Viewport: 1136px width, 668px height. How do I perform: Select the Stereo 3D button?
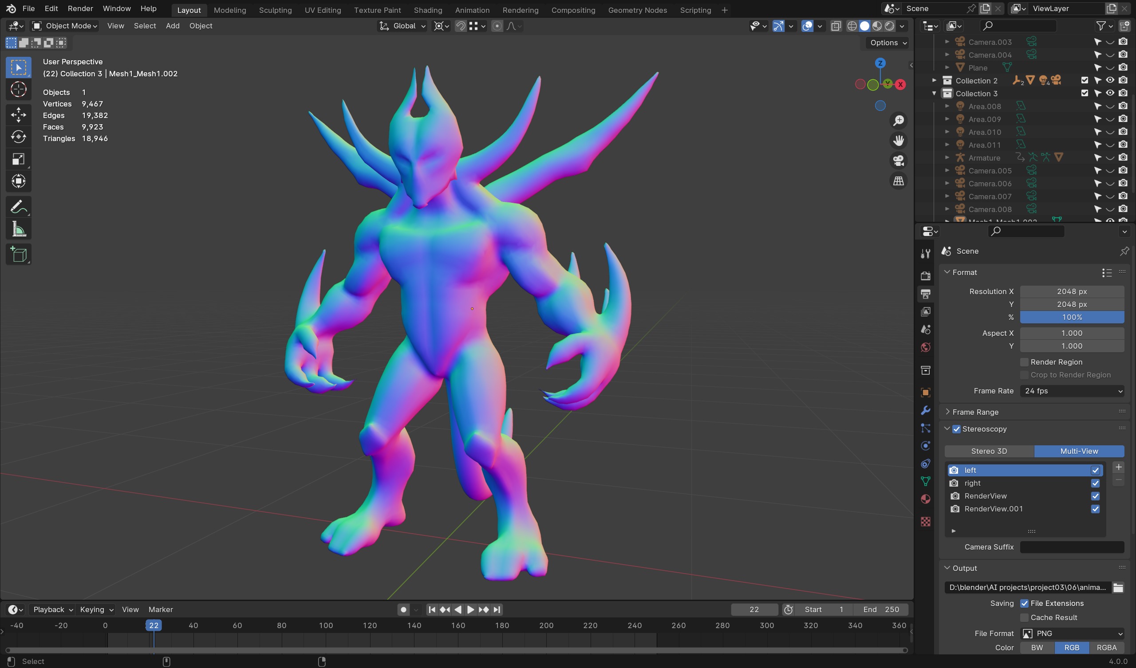point(989,451)
